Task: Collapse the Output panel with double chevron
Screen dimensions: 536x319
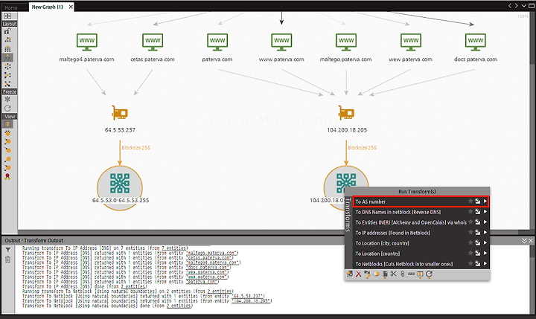Action: (x=524, y=241)
